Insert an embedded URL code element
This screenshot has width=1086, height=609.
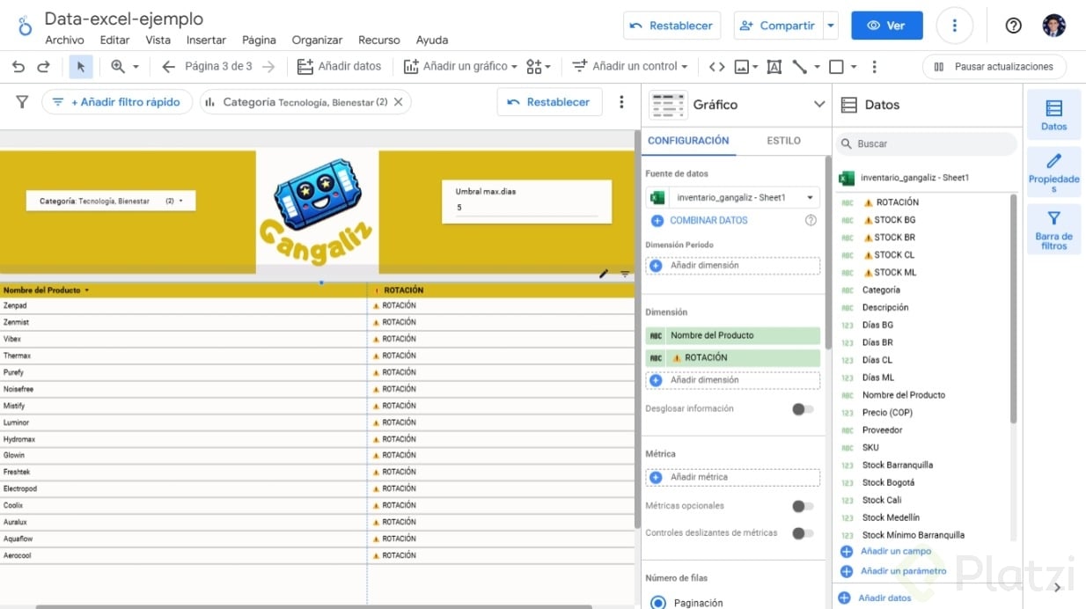point(717,67)
